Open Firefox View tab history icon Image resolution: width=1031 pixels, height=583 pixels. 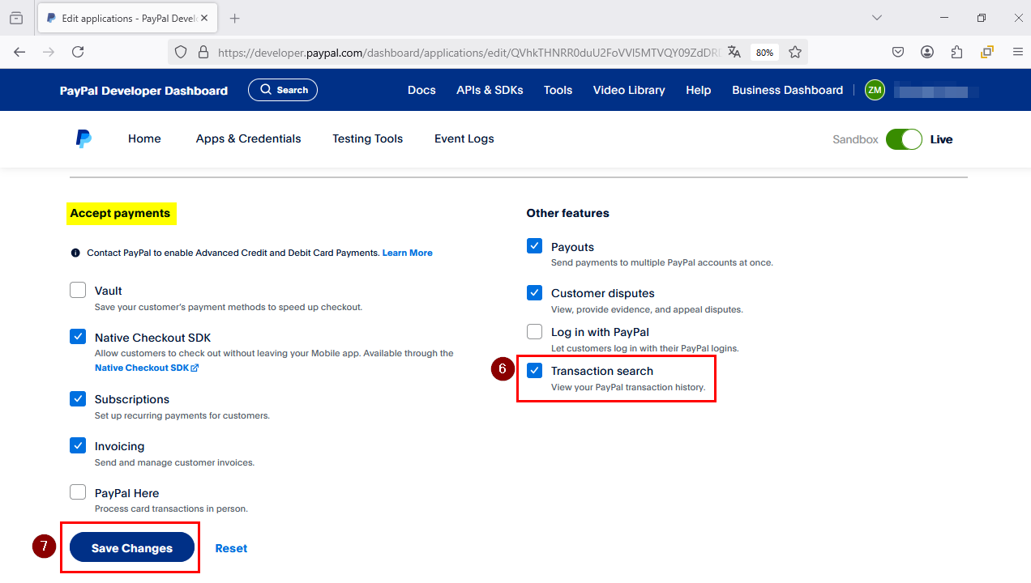click(16, 18)
